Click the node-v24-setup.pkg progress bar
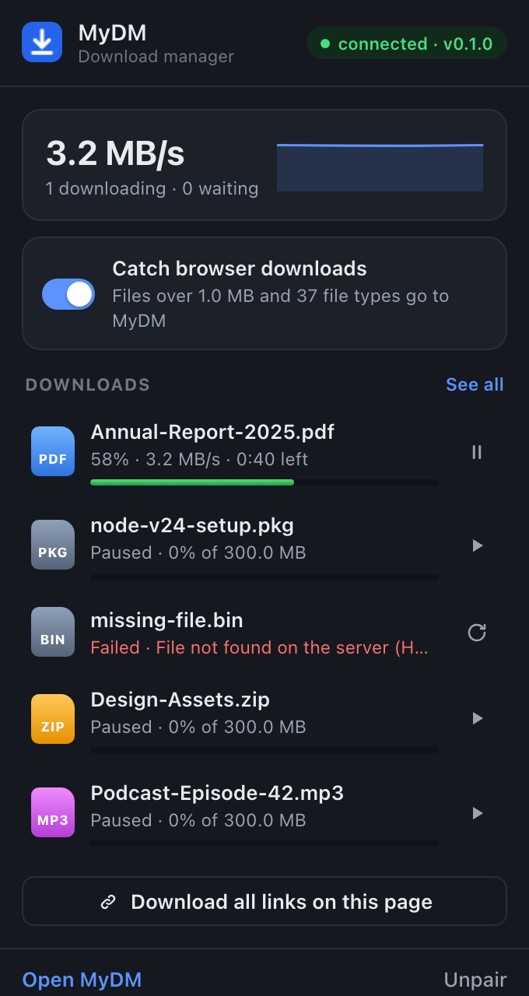This screenshot has height=996, width=529. click(264, 577)
